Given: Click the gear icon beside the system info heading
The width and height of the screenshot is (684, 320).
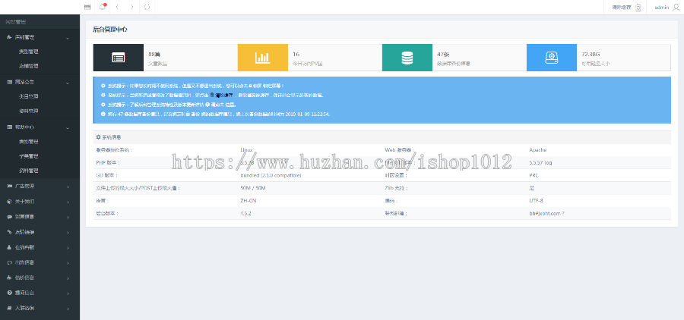Looking at the screenshot, I should (x=98, y=137).
